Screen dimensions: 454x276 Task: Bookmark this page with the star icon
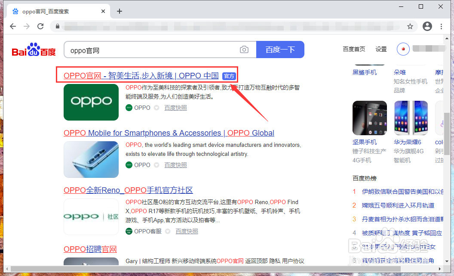[x=410, y=26]
